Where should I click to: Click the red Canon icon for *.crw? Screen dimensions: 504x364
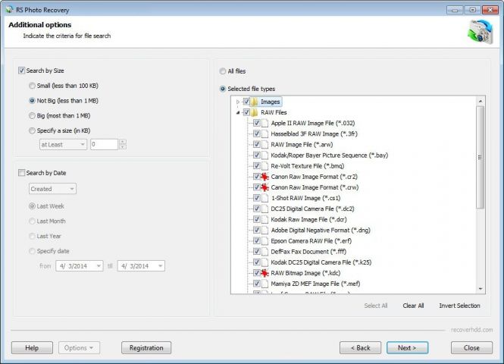tap(265, 187)
